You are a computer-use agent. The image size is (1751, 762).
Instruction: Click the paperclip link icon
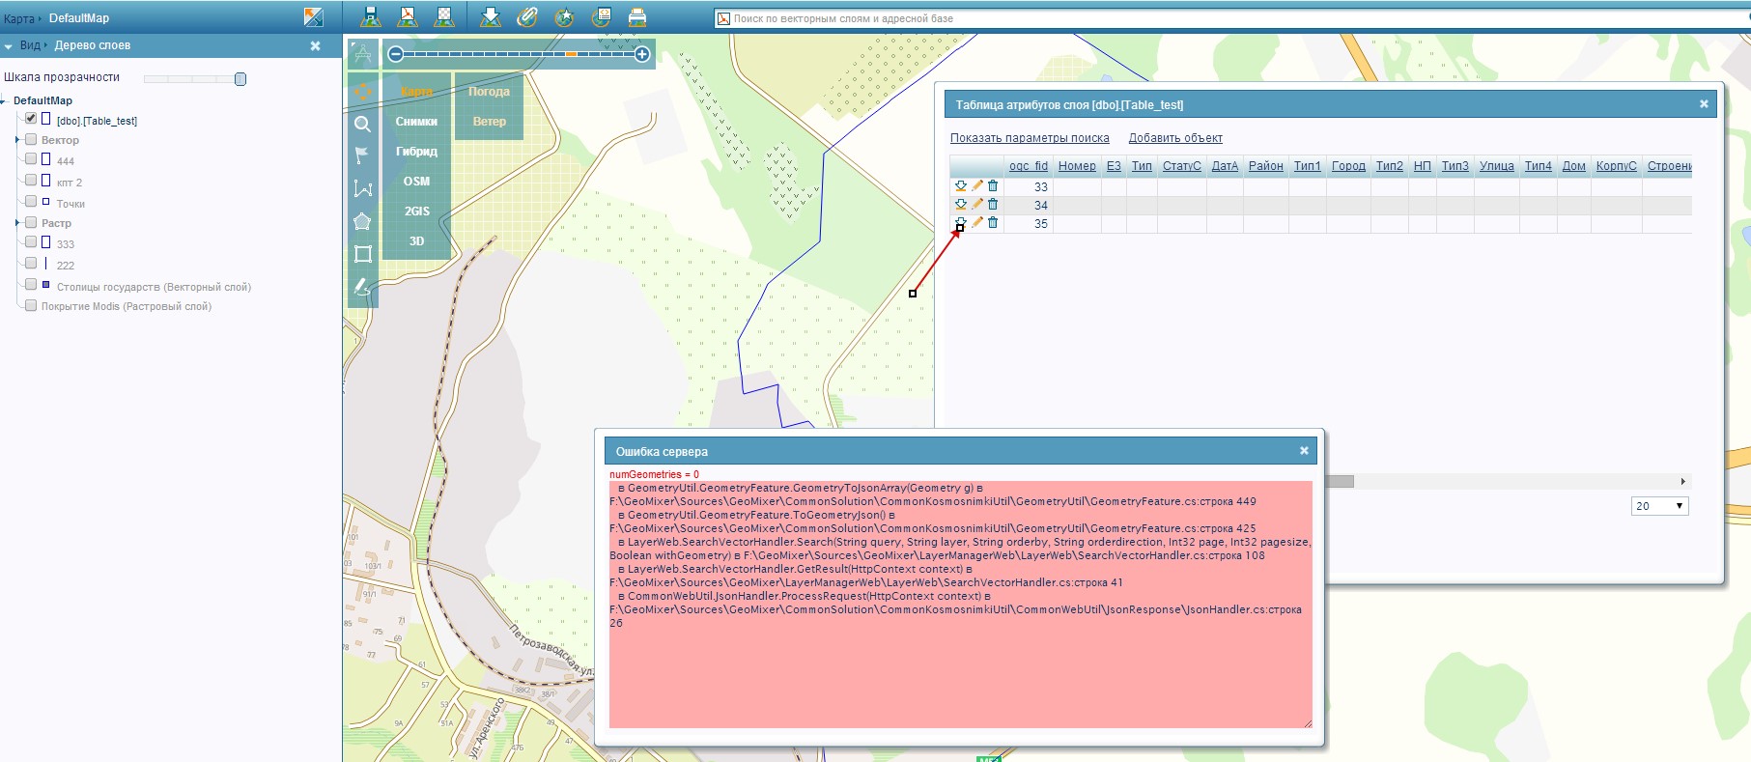coord(527,17)
